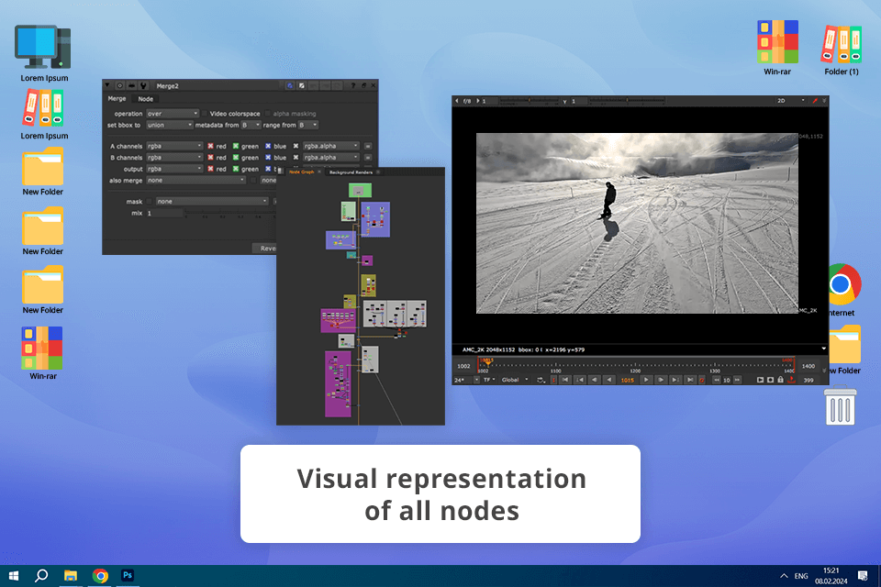The height and width of the screenshot is (587, 881).
Task: Open the output rgba dropdown
Action: coord(174,169)
